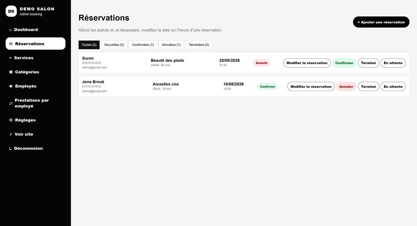Viewport: 417px width, 226px height.
Task: Open the Dashboard menu item
Action: [x=35, y=30]
